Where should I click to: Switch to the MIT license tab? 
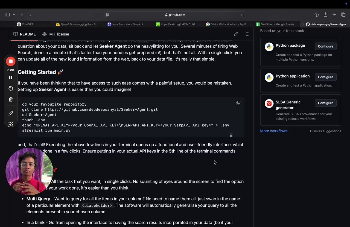56,34
